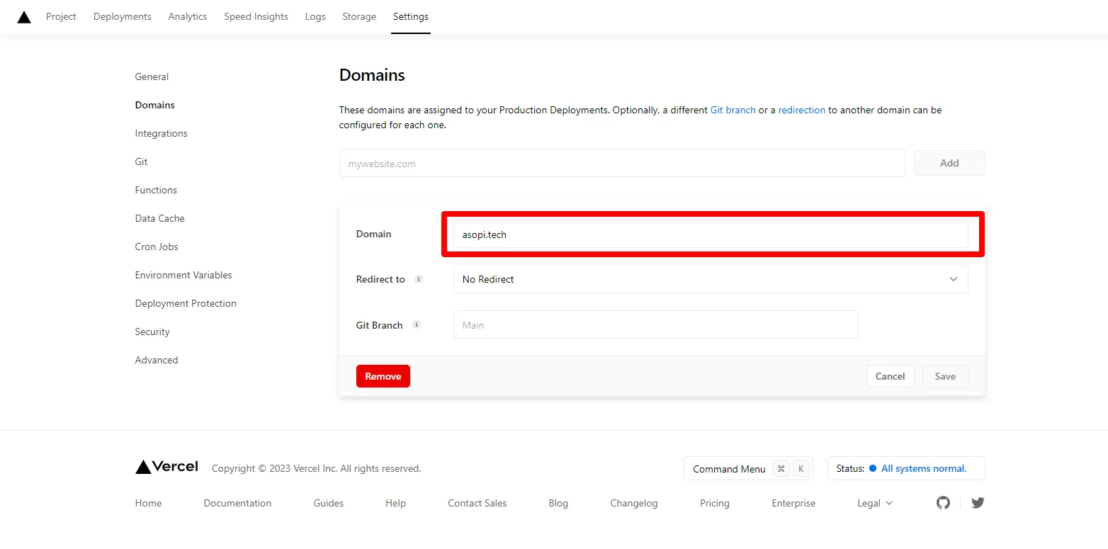Click the Vercel triangle logo in top navigation
1108x549 pixels.
(x=24, y=17)
